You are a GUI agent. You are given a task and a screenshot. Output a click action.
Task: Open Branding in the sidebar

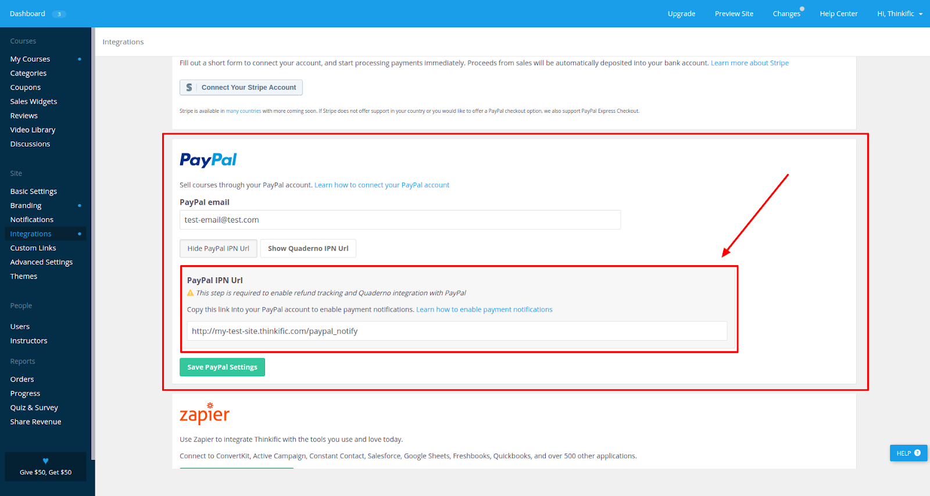click(x=26, y=205)
